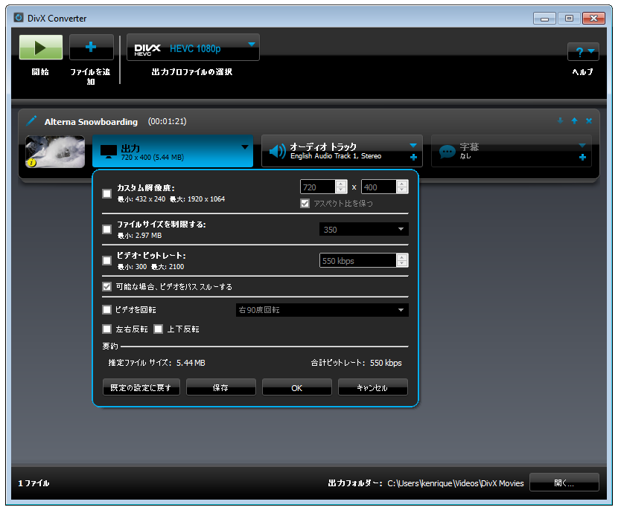Click the yellow info badge on the thumbnail
The image size is (621, 513).
point(32,162)
